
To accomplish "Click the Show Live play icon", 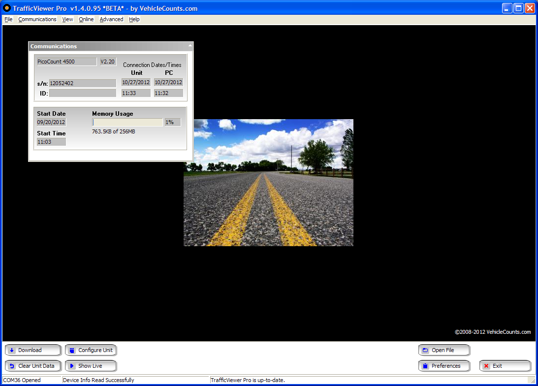I will (72, 366).
